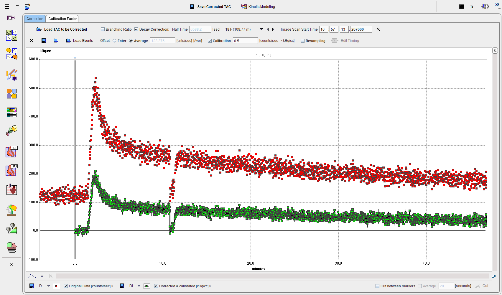Toggle the Calibration checkbox
The height and width of the screenshot is (295, 502).
click(x=210, y=41)
